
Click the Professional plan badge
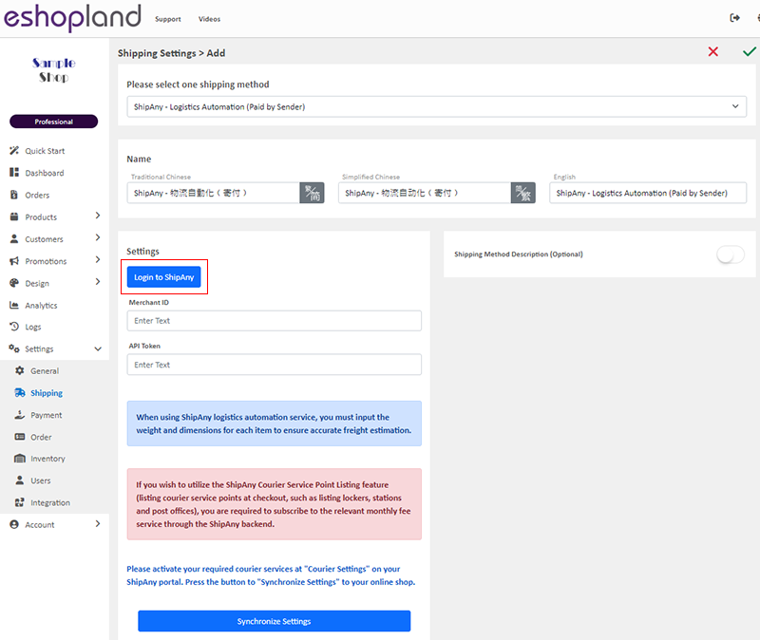pos(54,122)
